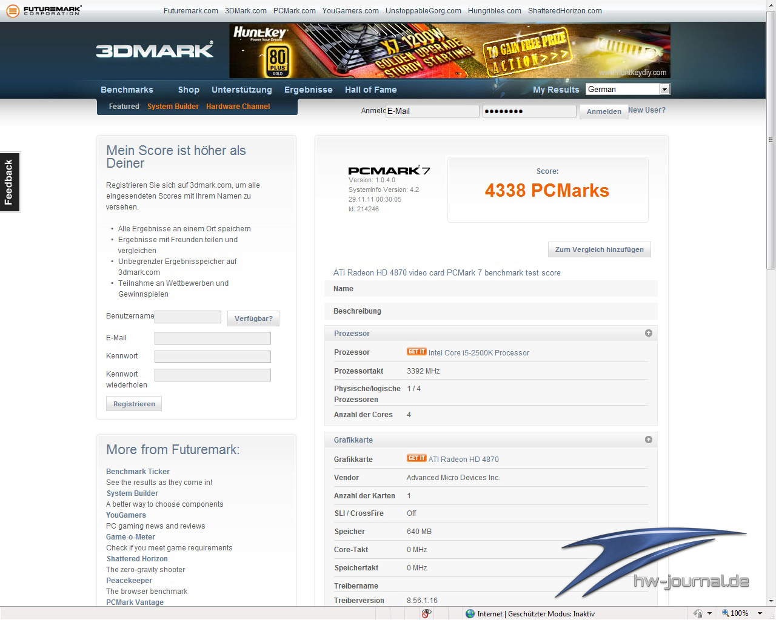Click the Speicher value 640 MB
Screen dimensions: 776x620
(419, 532)
